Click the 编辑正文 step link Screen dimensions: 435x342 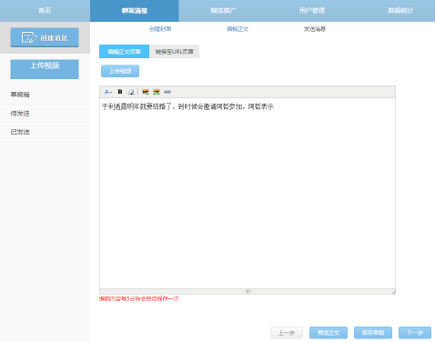click(x=238, y=29)
